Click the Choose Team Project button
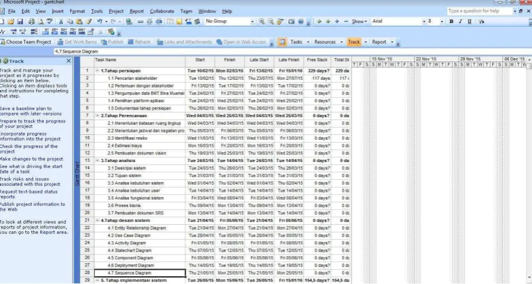Viewport: 532px width, 284px height. (26, 42)
